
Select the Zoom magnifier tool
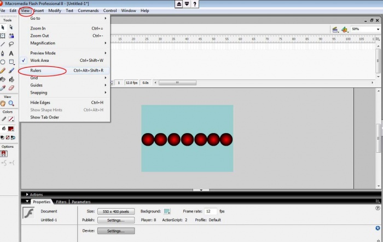point(11,103)
